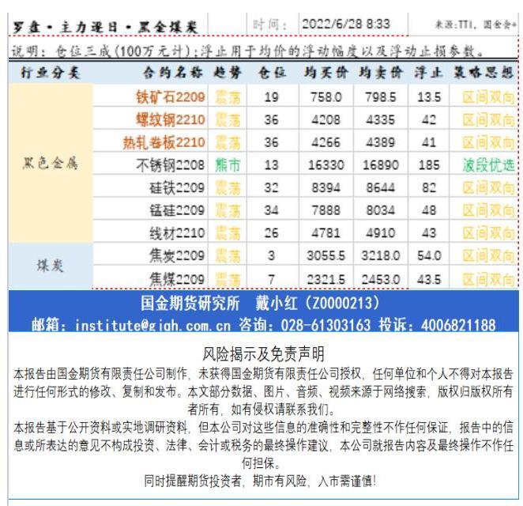Select the floating stop value 43.5

pyautogui.click(x=429, y=279)
